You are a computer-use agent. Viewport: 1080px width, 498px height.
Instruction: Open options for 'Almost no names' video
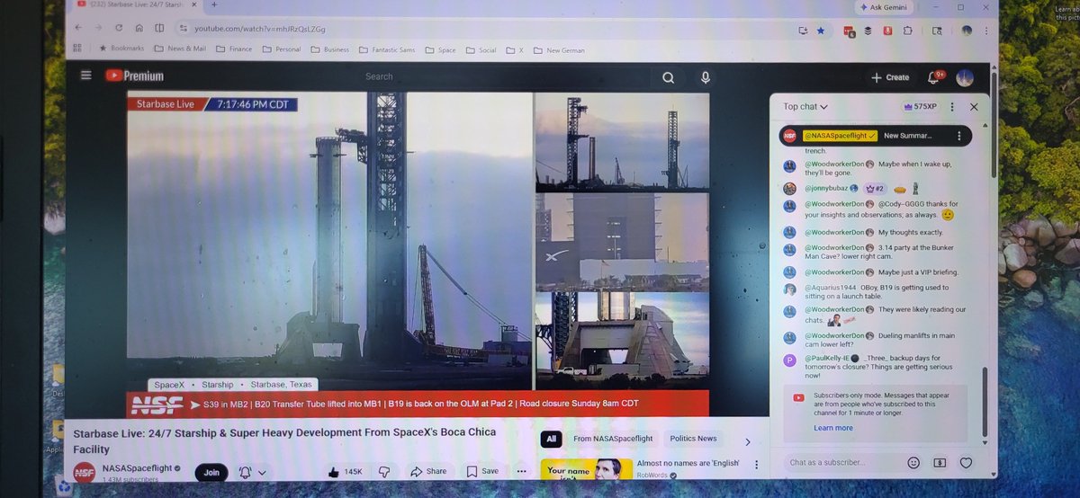pos(755,466)
